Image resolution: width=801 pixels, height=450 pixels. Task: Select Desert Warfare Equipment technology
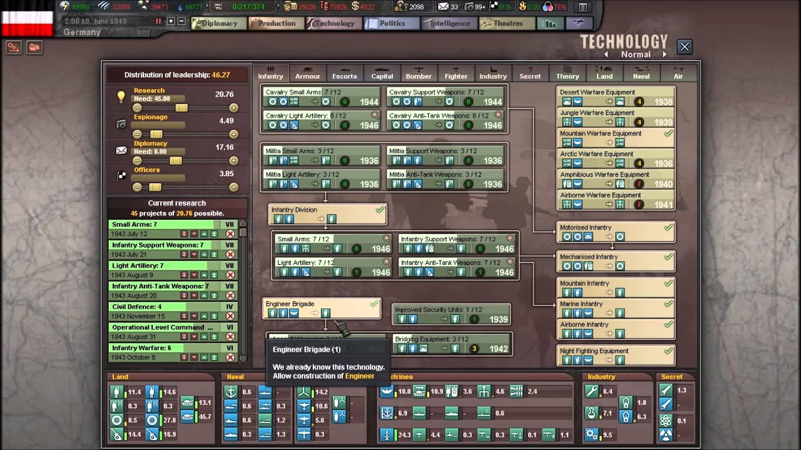[616, 97]
